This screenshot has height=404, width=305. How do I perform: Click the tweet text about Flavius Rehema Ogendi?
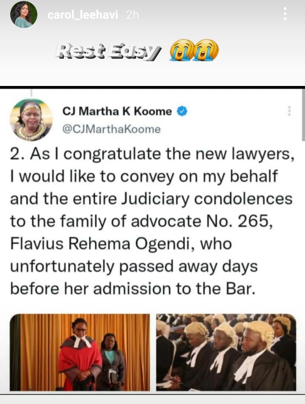point(152,221)
